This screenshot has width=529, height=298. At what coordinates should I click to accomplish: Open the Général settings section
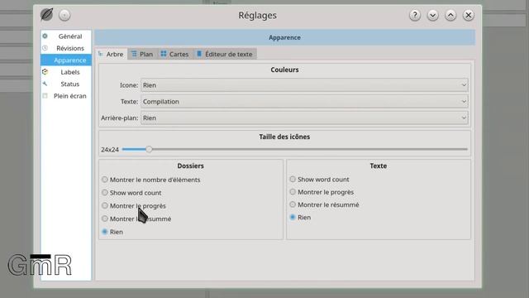66,36
